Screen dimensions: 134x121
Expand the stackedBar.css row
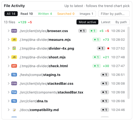point(9,84)
